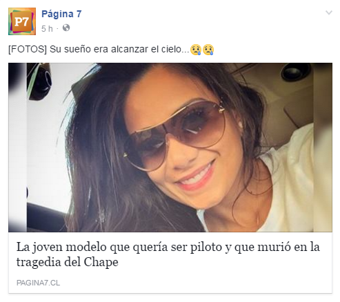Open the article preview photo of the woman
This screenshot has height=302, width=340.
click(170, 148)
